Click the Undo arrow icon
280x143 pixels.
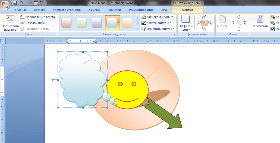pos(21,3)
